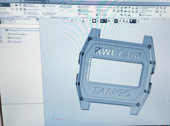The height and width of the screenshot is (126, 170).
Task: Expand the Компоненты tree node
Action: pos(6,38)
